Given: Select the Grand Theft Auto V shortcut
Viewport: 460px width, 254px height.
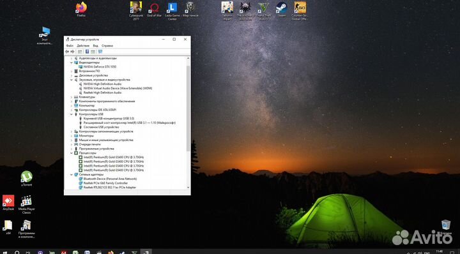Looking at the screenshot, I should (x=263, y=11).
